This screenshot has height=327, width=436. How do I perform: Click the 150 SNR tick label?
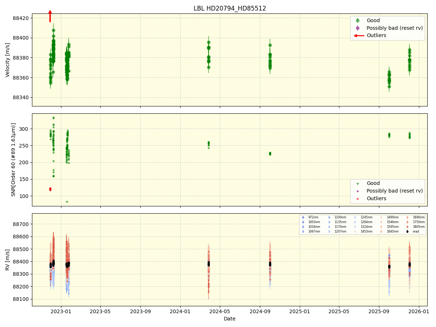click(24, 179)
